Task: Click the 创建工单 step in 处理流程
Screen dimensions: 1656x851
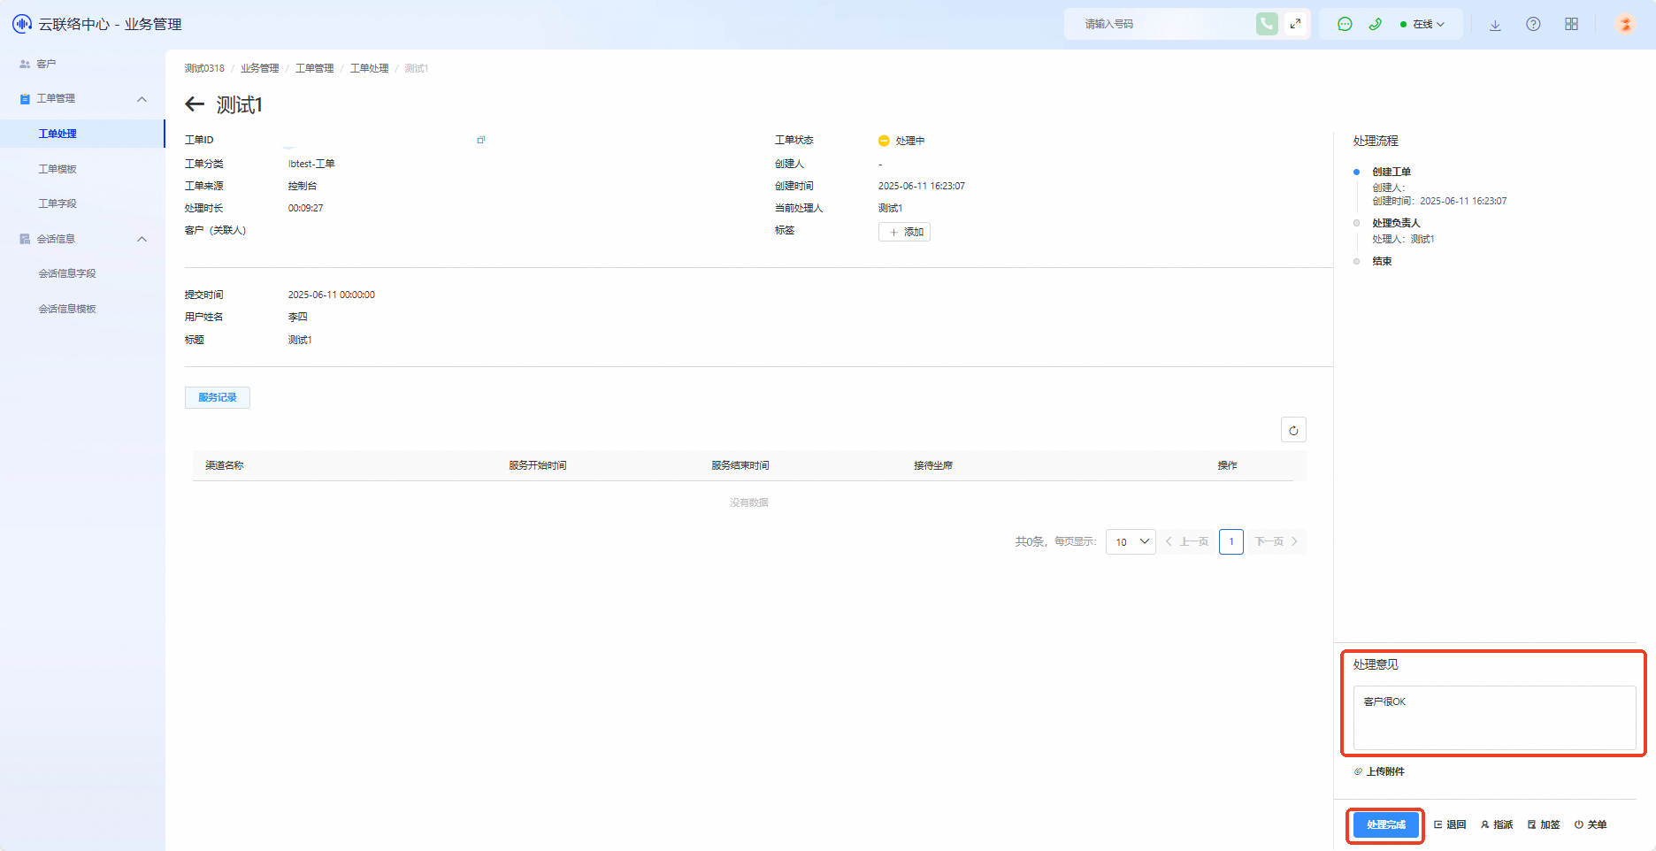Action: (x=1391, y=172)
